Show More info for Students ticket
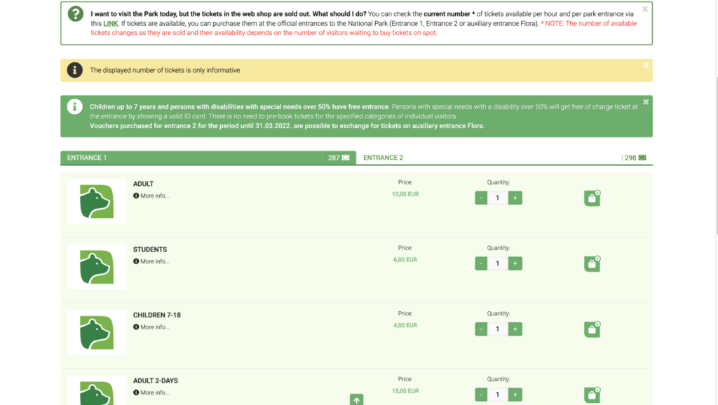Viewport: 718px width, 405px height. click(x=154, y=261)
